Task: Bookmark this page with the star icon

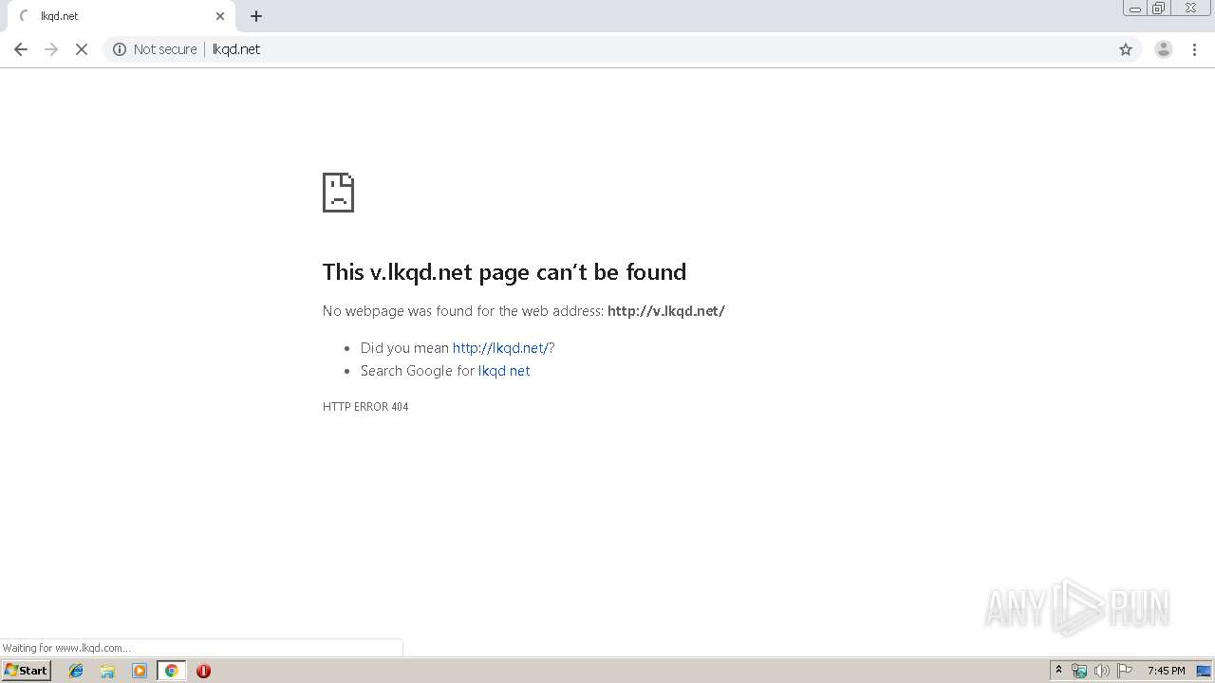Action: 1126,49
